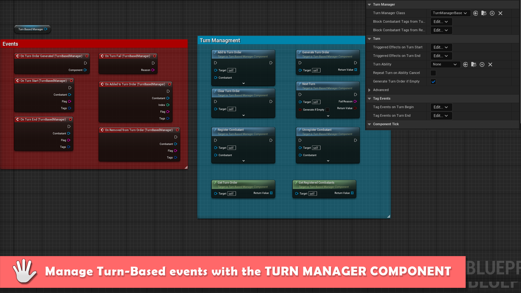The image size is (521, 293).
Task: Click Reason pin on On Turn Fail event
Action: coord(153,70)
